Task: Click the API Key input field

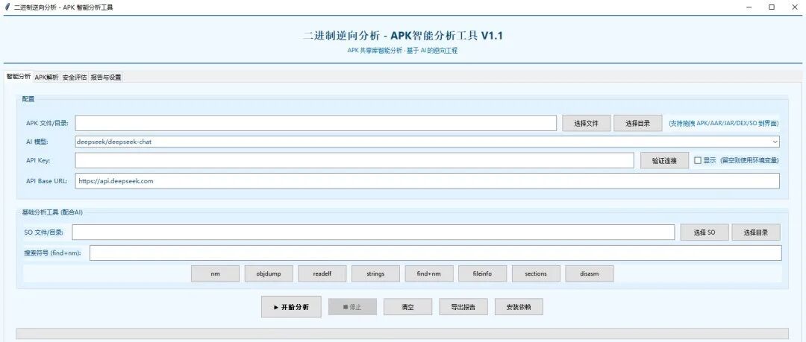Action: [x=354, y=160]
